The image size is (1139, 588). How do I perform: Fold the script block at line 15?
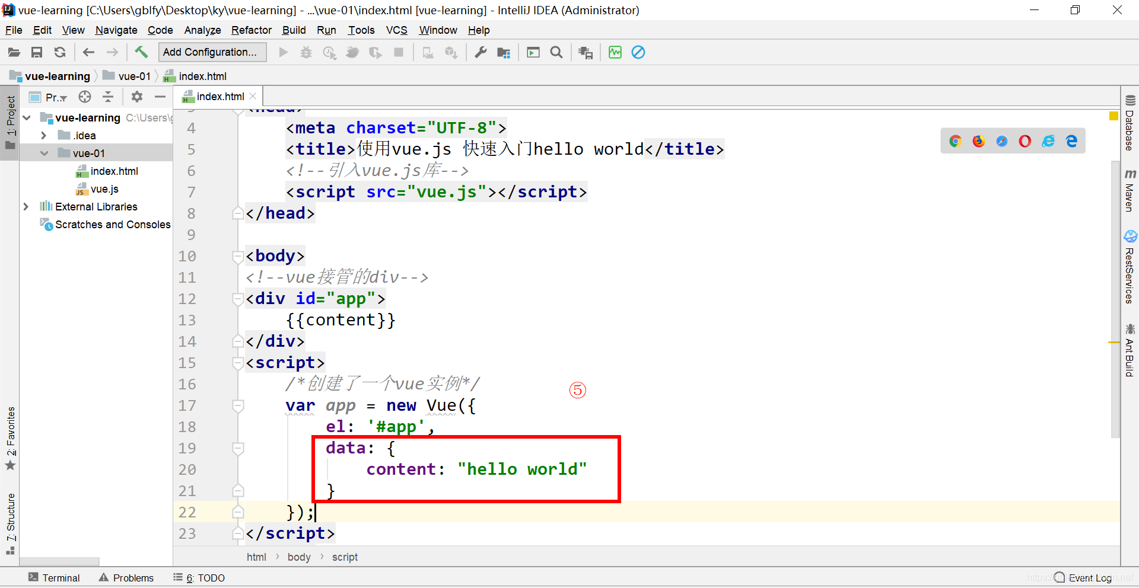238,363
